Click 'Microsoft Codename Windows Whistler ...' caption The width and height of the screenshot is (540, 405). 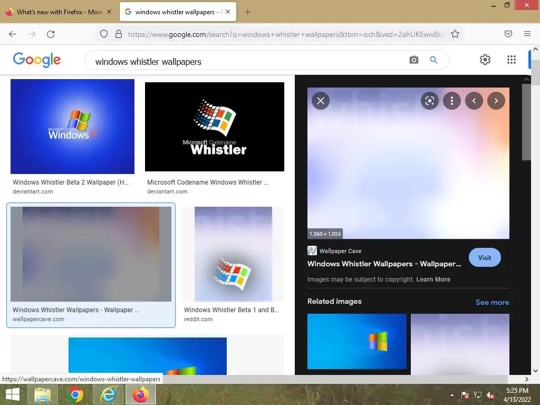(x=208, y=182)
